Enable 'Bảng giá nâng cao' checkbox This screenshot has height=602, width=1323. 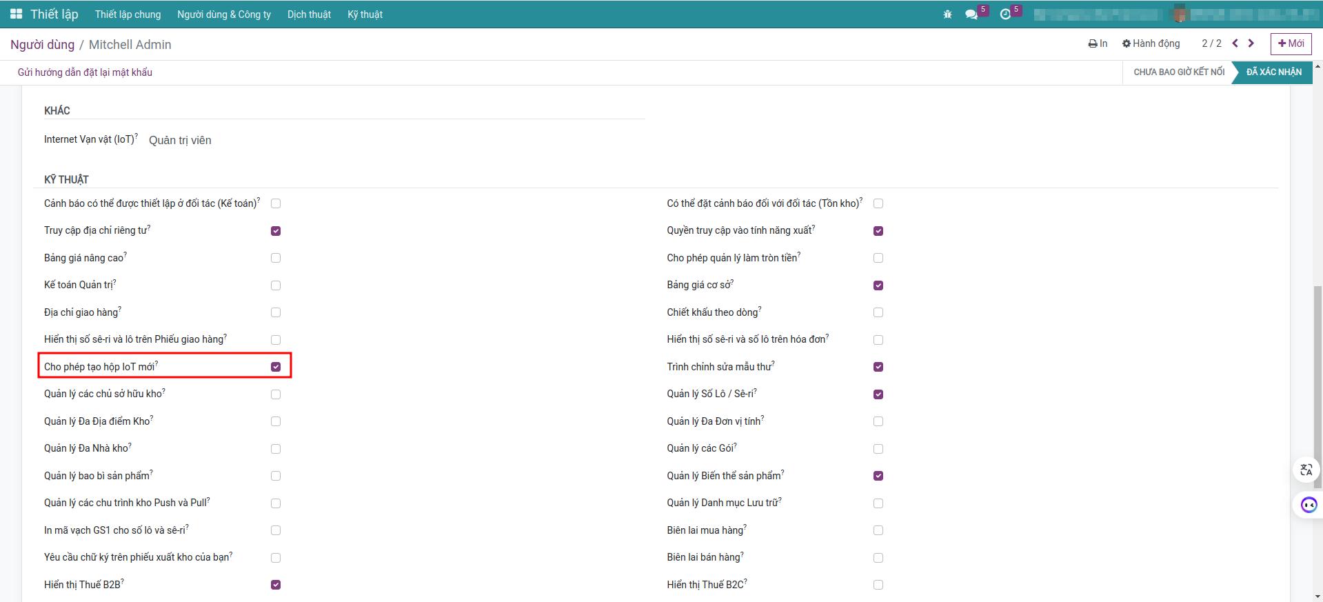276,258
